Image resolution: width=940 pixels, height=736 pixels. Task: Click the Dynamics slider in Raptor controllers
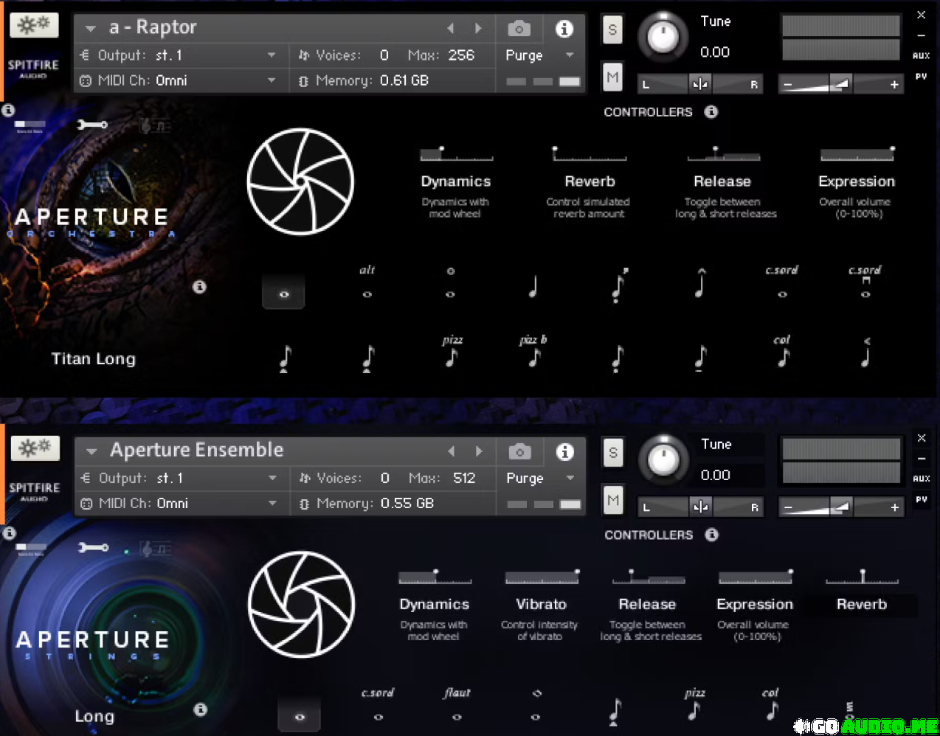pyautogui.click(x=456, y=154)
